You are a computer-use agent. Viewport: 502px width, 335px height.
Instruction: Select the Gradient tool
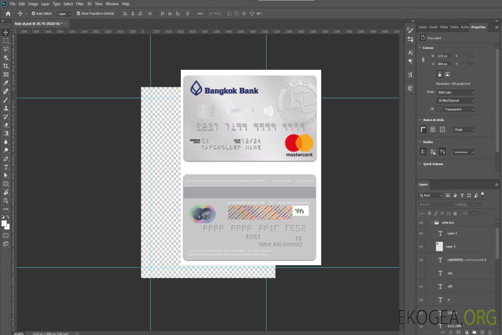tap(6, 134)
